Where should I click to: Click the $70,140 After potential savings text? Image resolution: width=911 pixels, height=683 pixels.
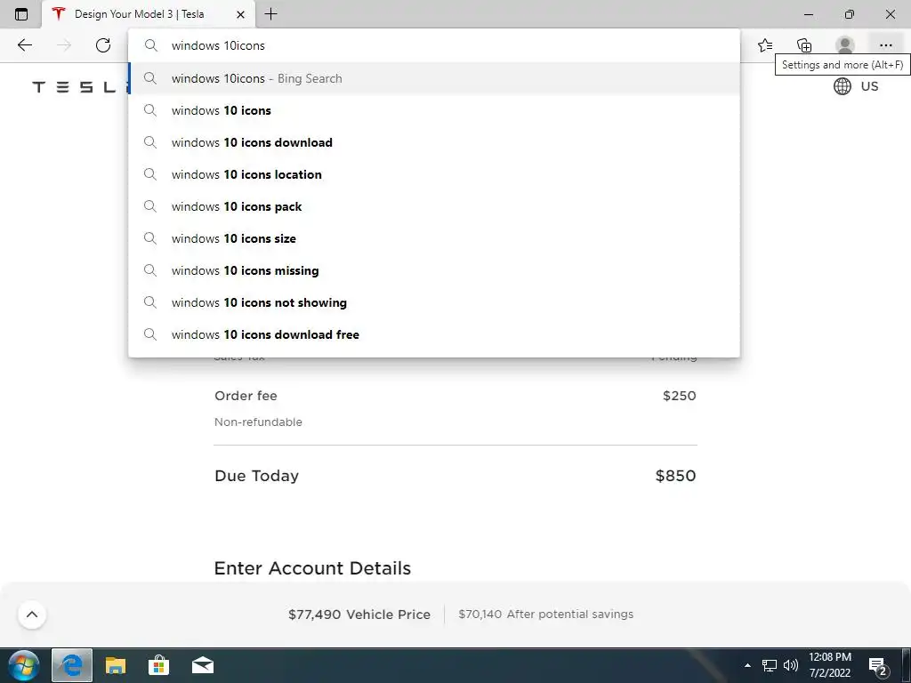pyautogui.click(x=545, y=614)
